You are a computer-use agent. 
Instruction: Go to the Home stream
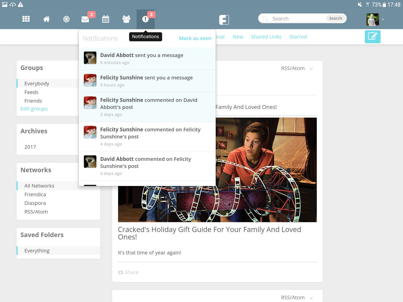click(x=46, y=19)
